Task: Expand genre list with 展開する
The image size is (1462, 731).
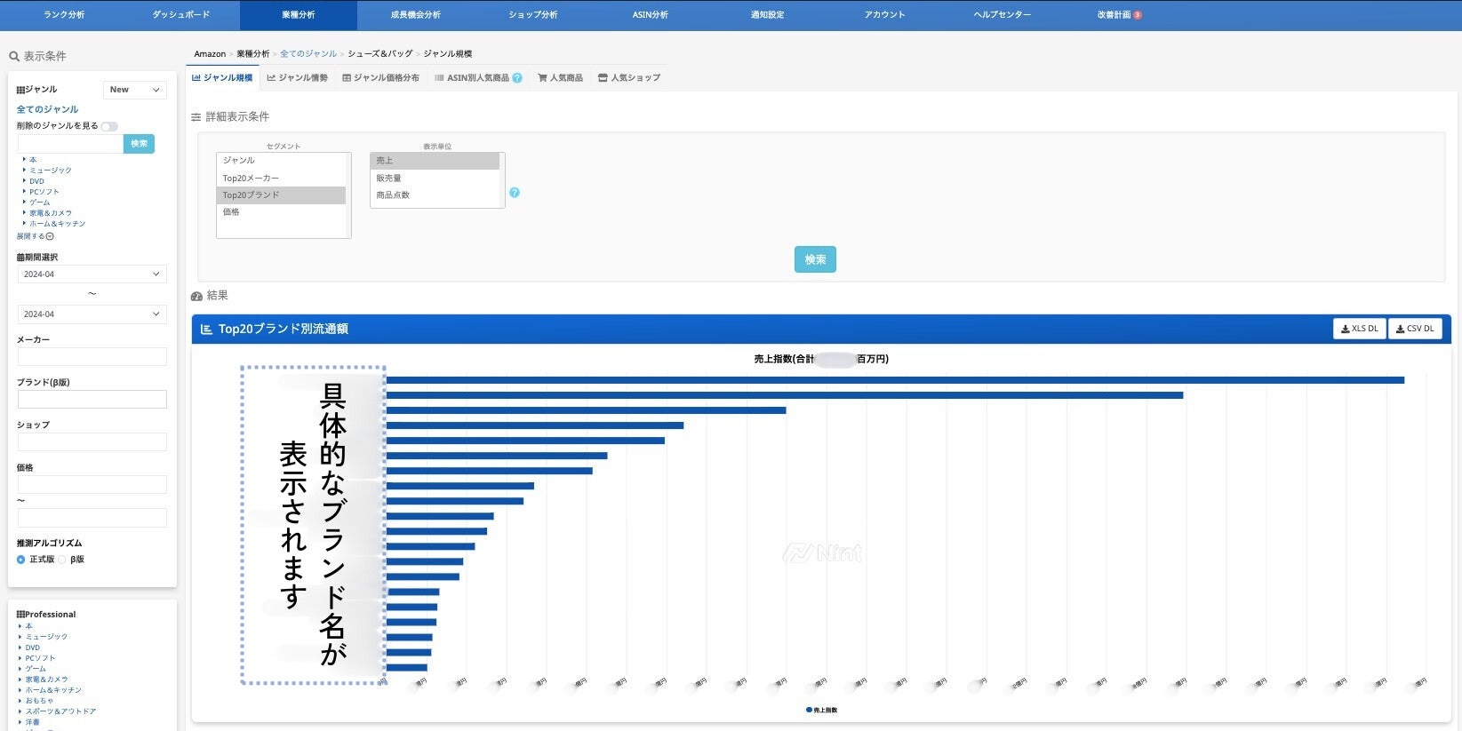Action: point(35,236)
